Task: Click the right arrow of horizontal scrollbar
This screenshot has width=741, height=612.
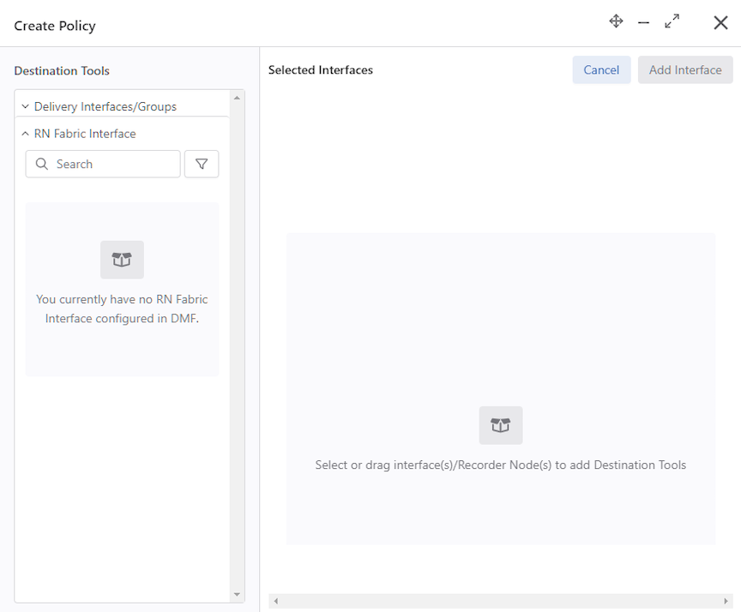Action: [x=726, y=601]
